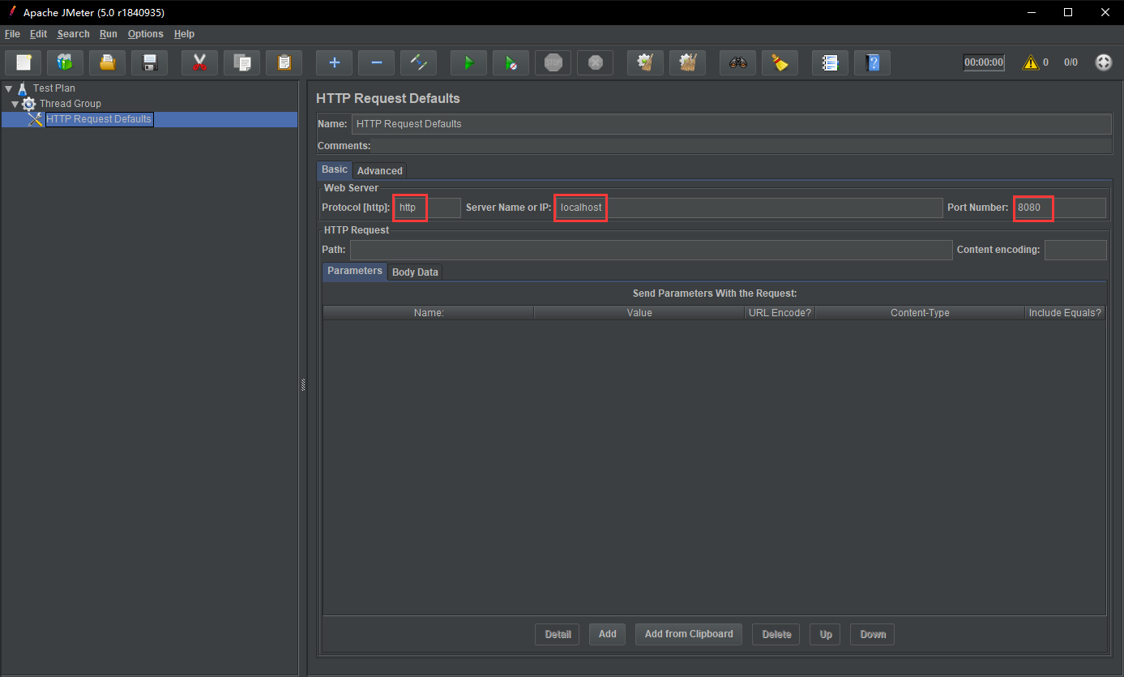Open the File menu
The image size is (1124, 677).
pyautogui.click(x=12, y=34)
